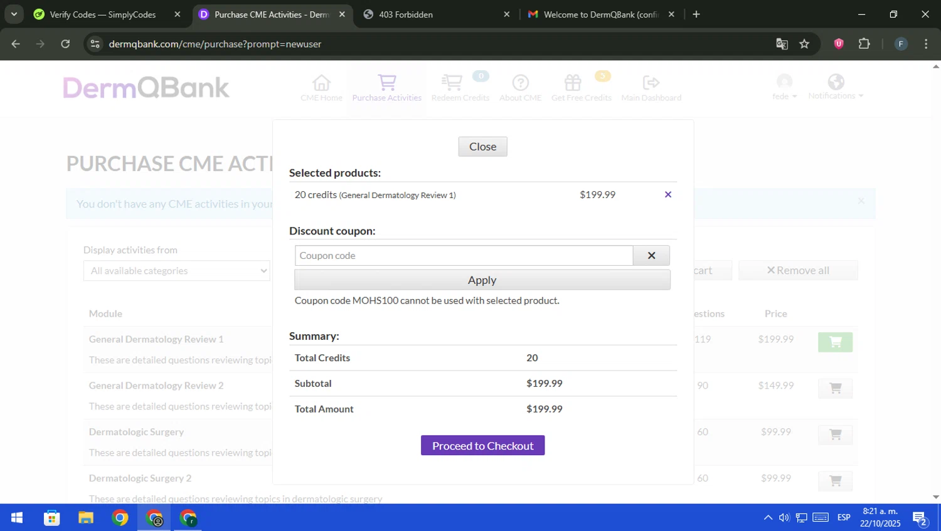Screen dimensions: 941x531
Task: Open Redeem Credits in navigation
Action: click(x=460, y=88)
